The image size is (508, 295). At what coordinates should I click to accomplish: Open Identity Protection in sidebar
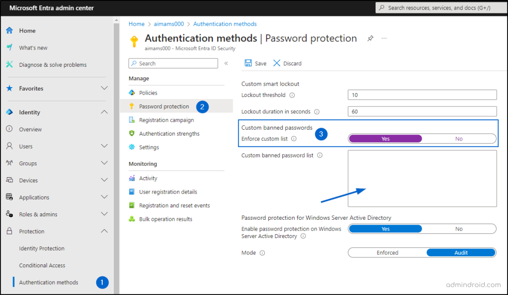tap(42, 248)
